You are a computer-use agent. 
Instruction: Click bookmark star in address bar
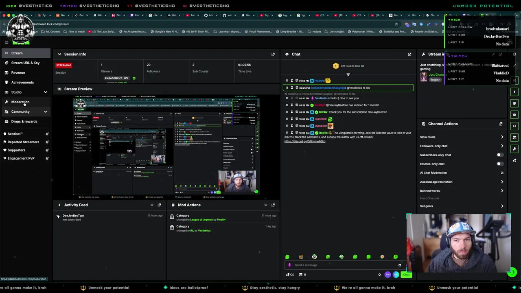click(396, 24)
